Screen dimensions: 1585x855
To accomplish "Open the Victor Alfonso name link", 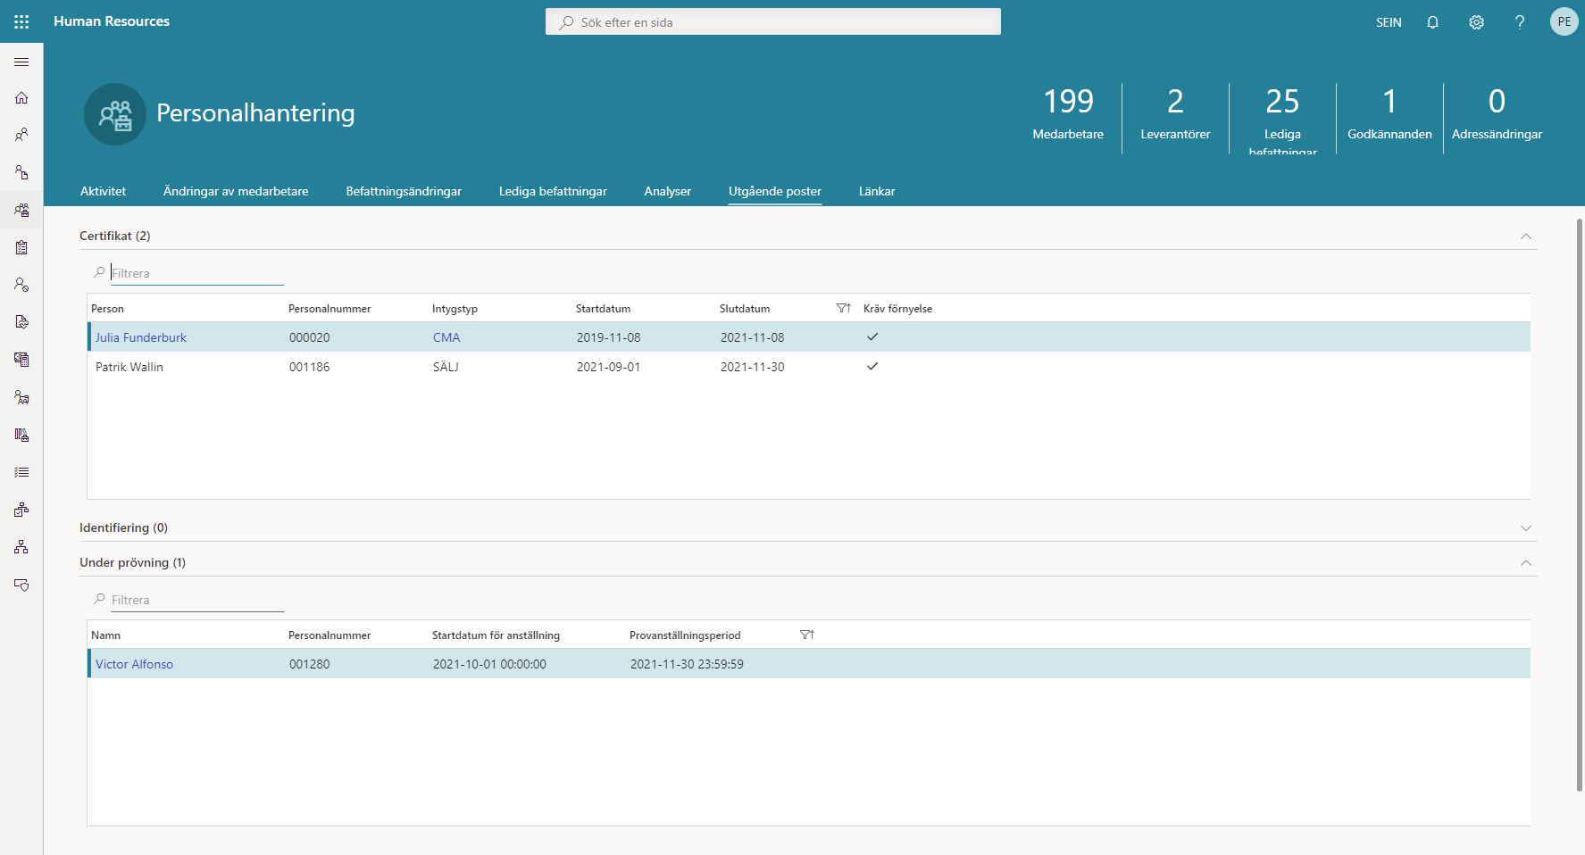I will [x=134, y=664].
